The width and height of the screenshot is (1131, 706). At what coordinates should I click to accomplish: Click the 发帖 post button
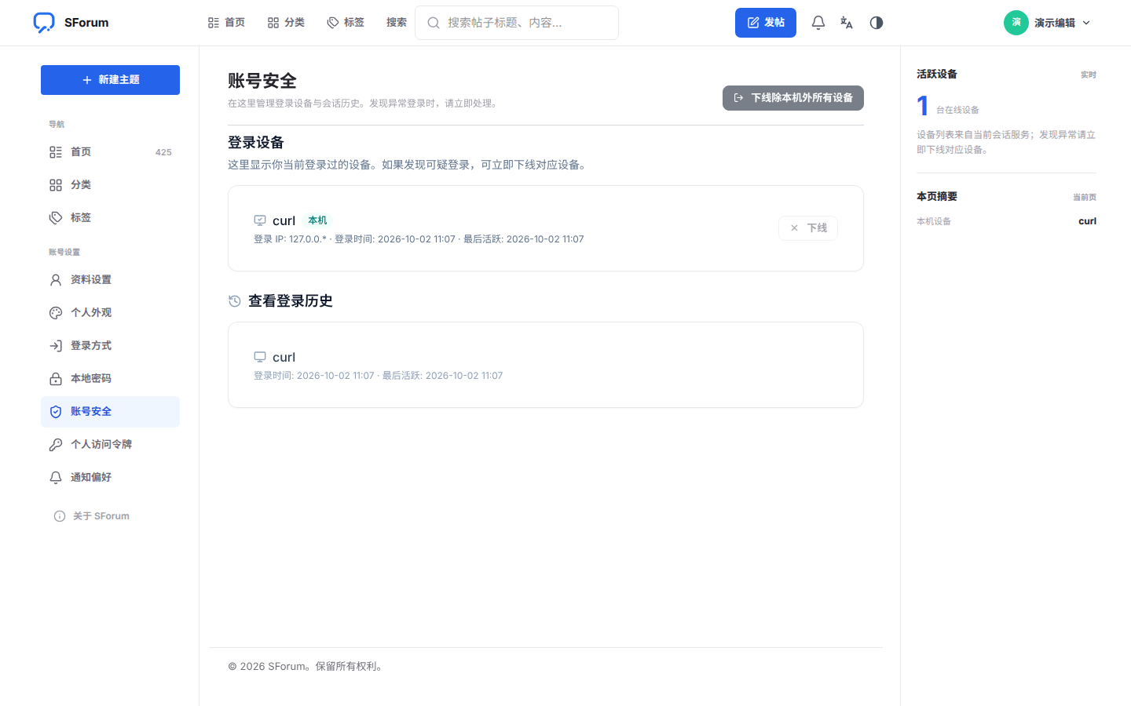(x=766, y=23)
